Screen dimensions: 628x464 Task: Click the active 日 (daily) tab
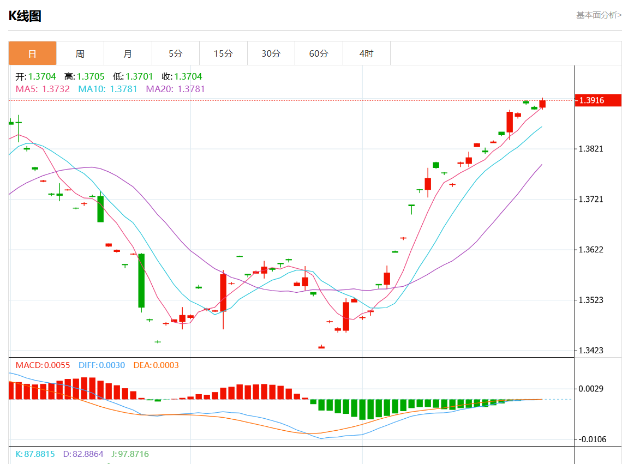(x=32, y=53)
